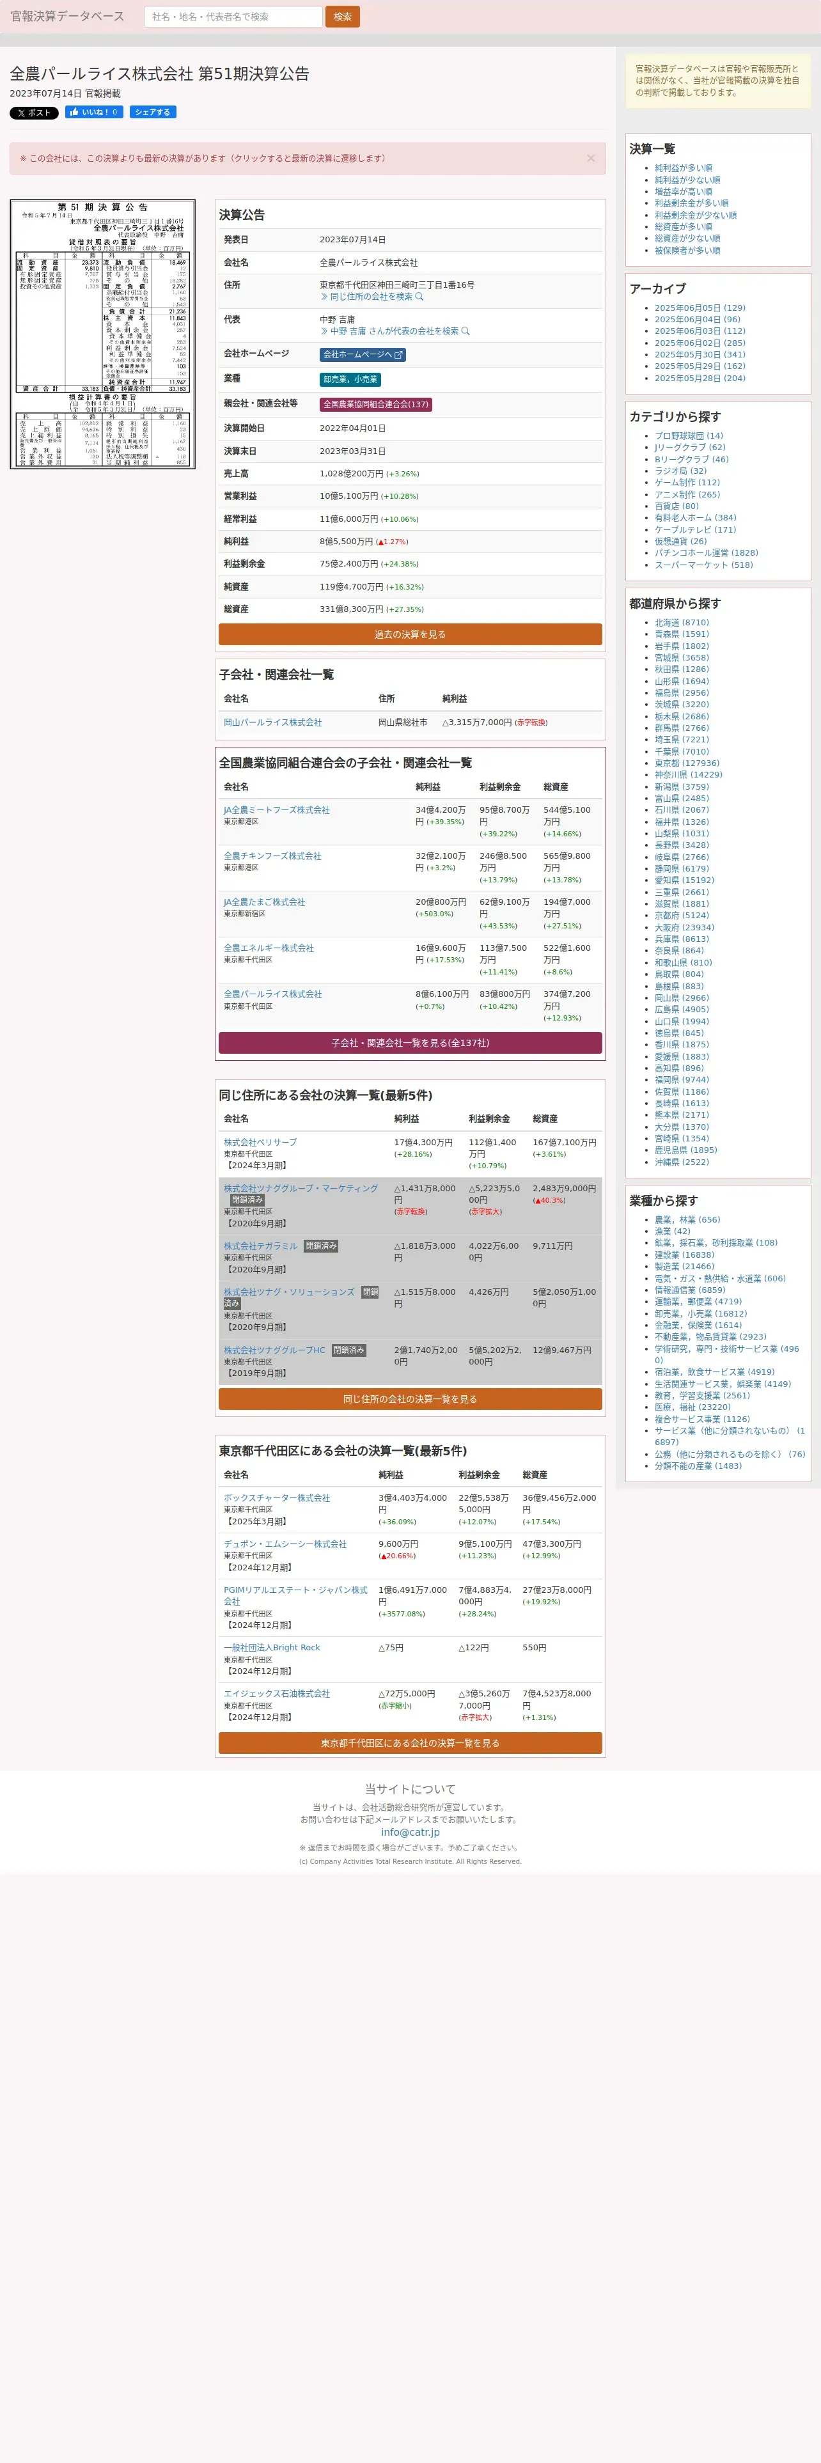821x2463 pixels.
Task: Select prefecture 大阪府 (23934)
Action: tap(684, 927)
